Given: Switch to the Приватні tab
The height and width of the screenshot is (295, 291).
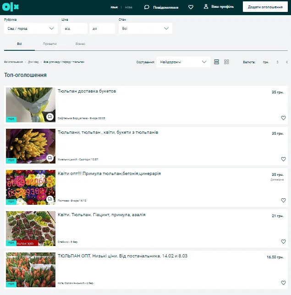Looking at the screenshot, I should 49,44.
